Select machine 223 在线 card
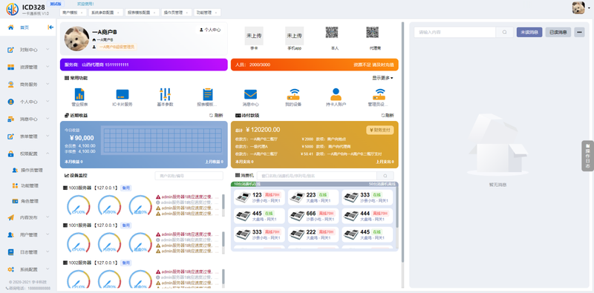The height and width of the screenshot is (293, 594). tap(313, 197)
